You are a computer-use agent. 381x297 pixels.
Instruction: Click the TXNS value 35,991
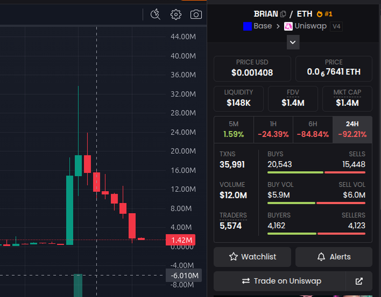pyautogui.click(x=232, y=164)
